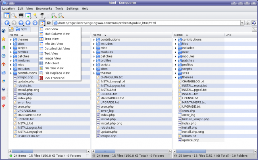The width and height of the screenshot is (258, 160).
Task: Sort by Name column header in middle pane
Action: (131, 35)
